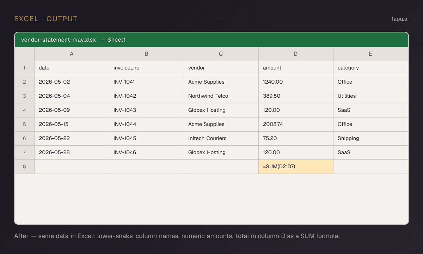The image size is (423, 254).
Task: Click the 'category' header cell
Action: 371,68
